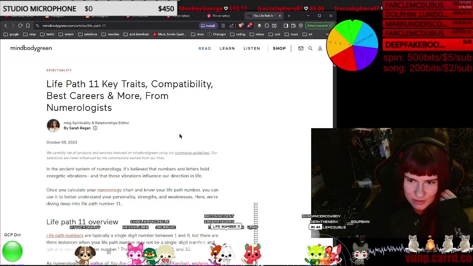Open the commerce guidelines link
Image resolution: width=473 pixels, height=266 pixels.
point(192,153)
